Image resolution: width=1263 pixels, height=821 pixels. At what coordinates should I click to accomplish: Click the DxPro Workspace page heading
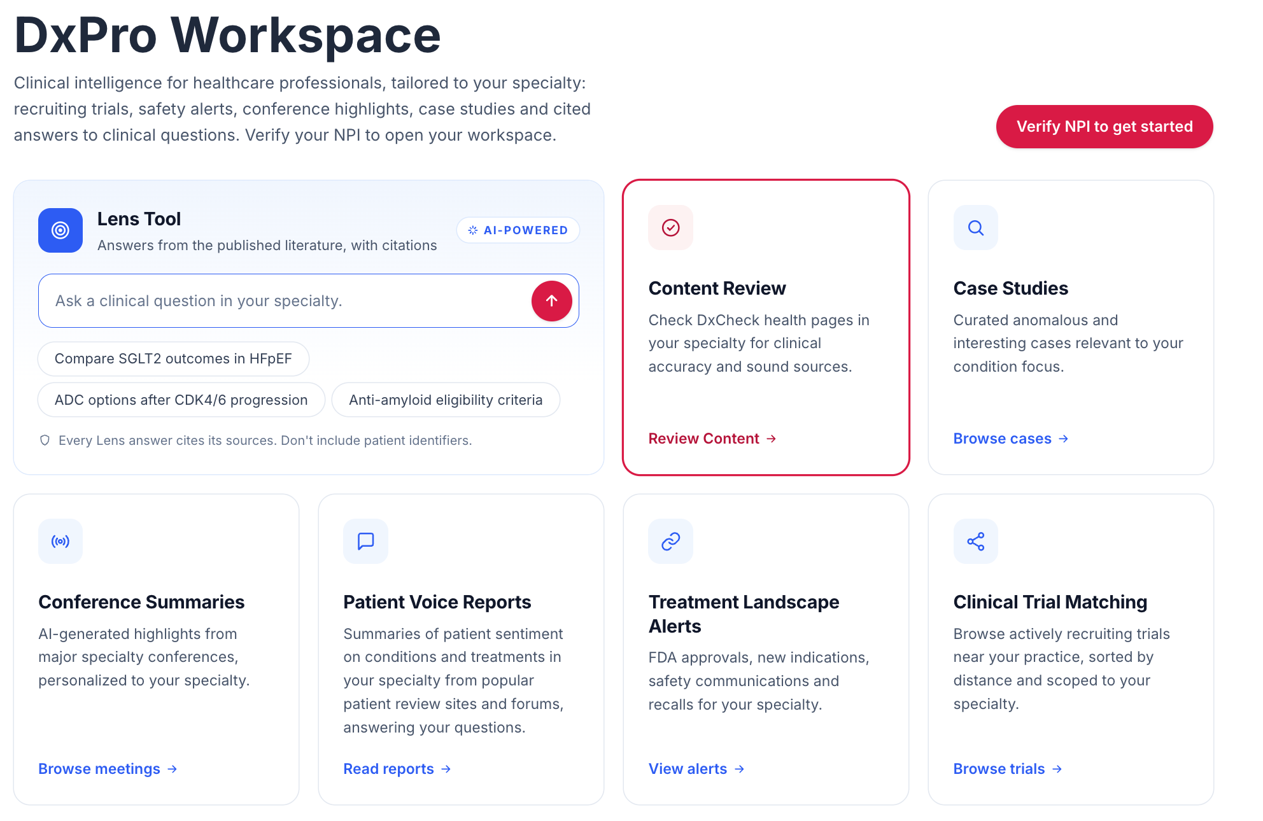227,36
